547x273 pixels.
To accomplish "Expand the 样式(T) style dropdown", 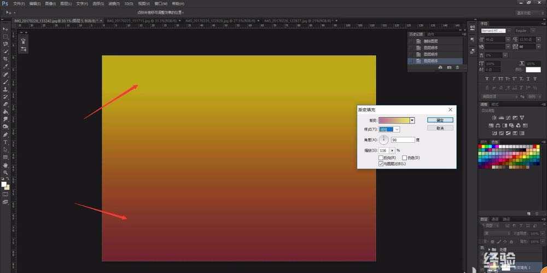I will [397, 129].
